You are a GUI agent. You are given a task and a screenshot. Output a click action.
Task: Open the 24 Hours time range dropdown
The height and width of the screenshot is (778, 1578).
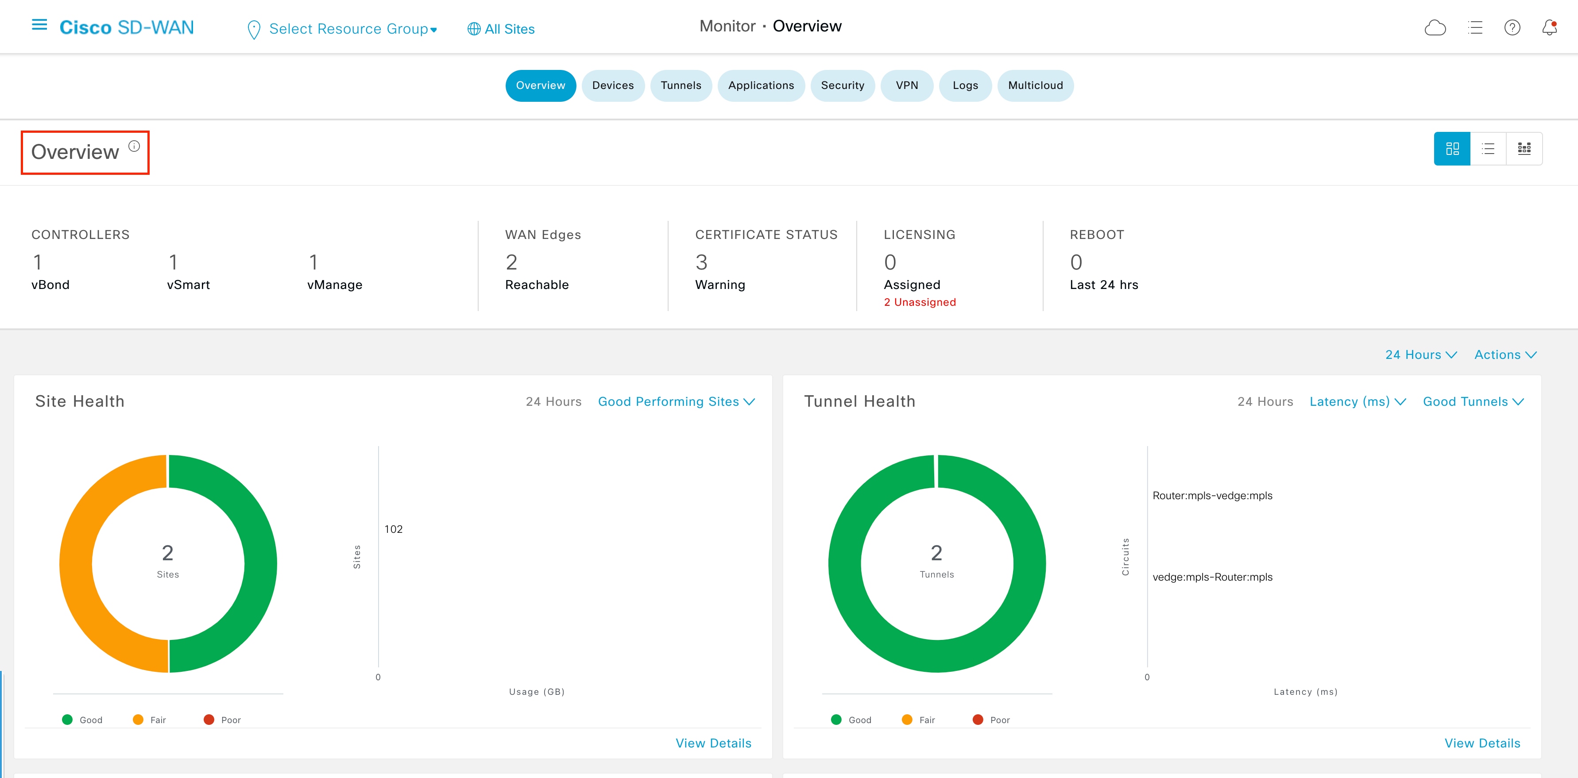pos(1420,355)
